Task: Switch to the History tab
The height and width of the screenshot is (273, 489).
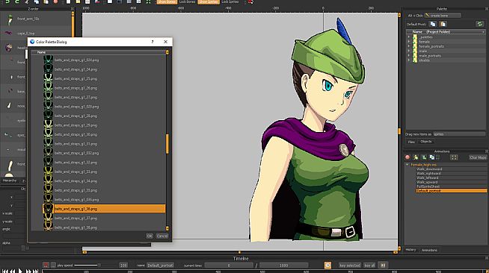Action: [410, 250]
